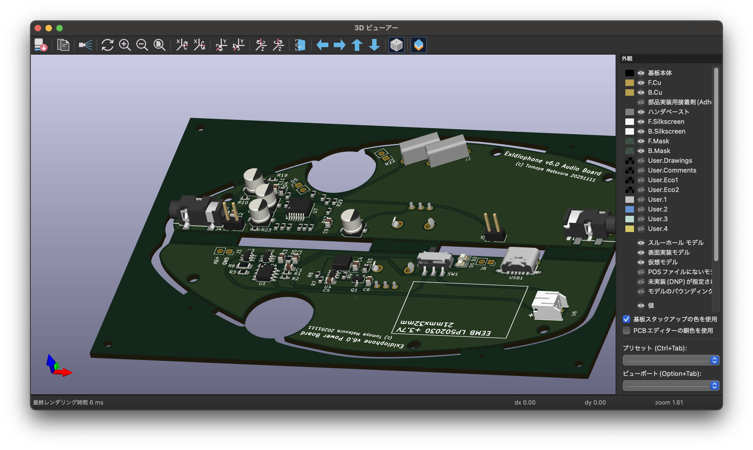Enable PCB editor copper colors checkbox
The width and height of the screenshot is (753, 450).
coord(626,330)
